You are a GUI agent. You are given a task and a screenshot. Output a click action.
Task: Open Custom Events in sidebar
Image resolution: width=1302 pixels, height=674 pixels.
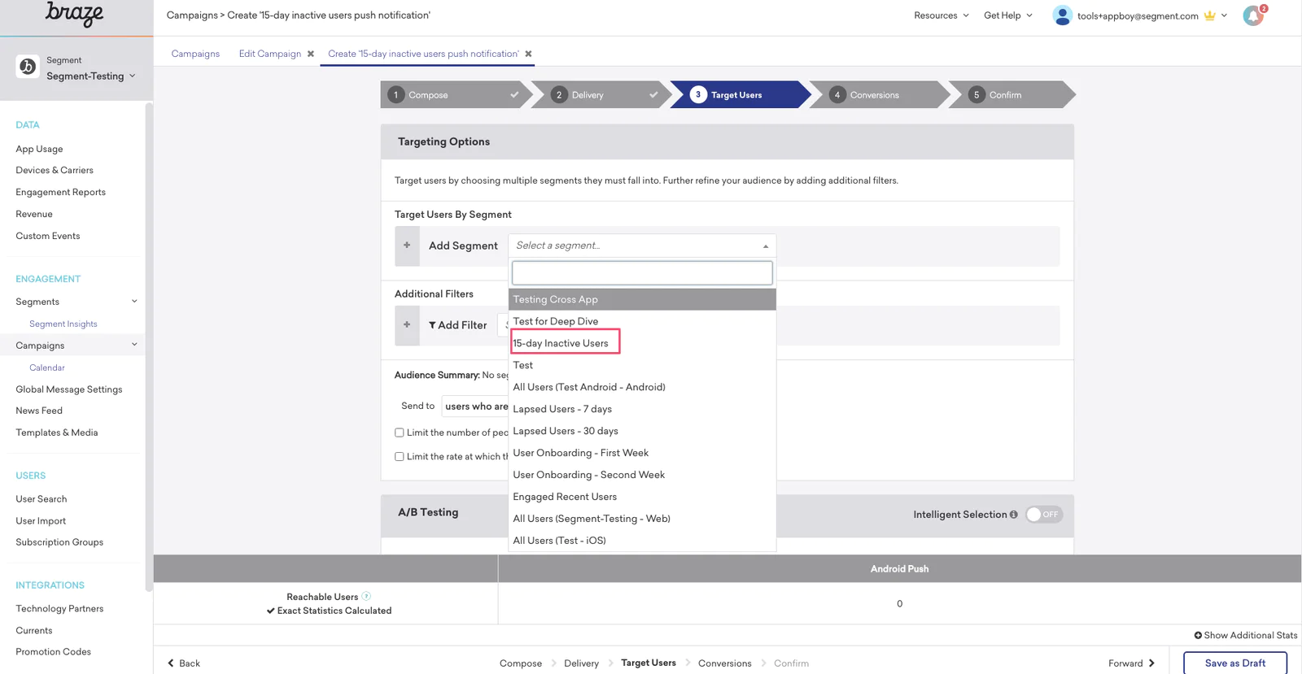pos(48,236)
